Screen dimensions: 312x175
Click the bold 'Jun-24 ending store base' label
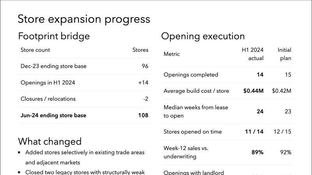click(x=53, y=115)
